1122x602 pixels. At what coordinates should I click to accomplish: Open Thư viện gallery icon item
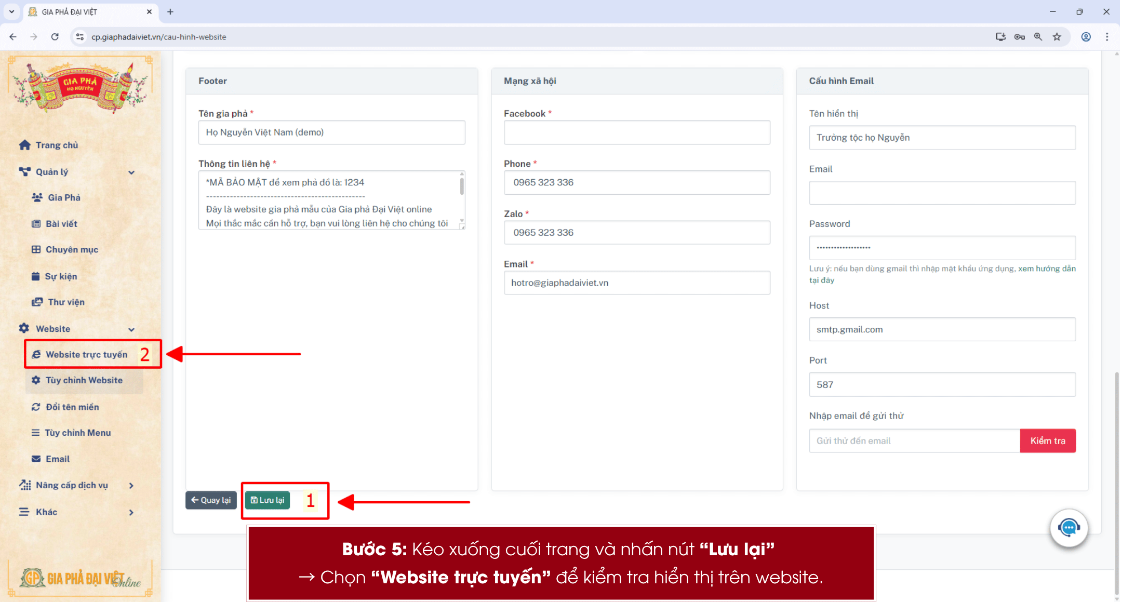(37, 302)
